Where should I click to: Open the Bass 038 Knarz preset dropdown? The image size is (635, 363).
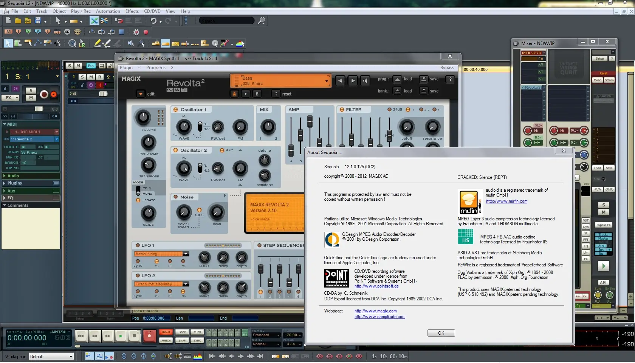(x=327, y=81)
